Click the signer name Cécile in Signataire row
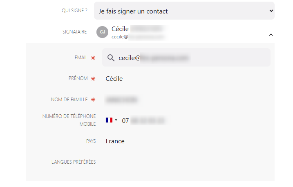Screen dimensions: 293x187 pos(120,29)
